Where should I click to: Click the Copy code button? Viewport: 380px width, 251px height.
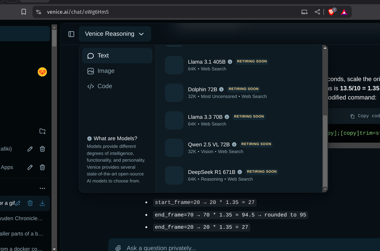tap(365, 116)
